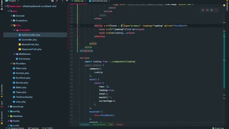
Task: Open the TODO tool window
Action: (47, 128)
